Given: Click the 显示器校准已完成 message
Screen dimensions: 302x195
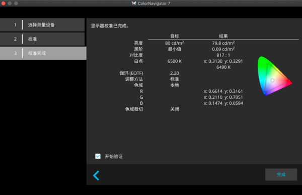Looking at the screenshot, I should click(110, 26).
